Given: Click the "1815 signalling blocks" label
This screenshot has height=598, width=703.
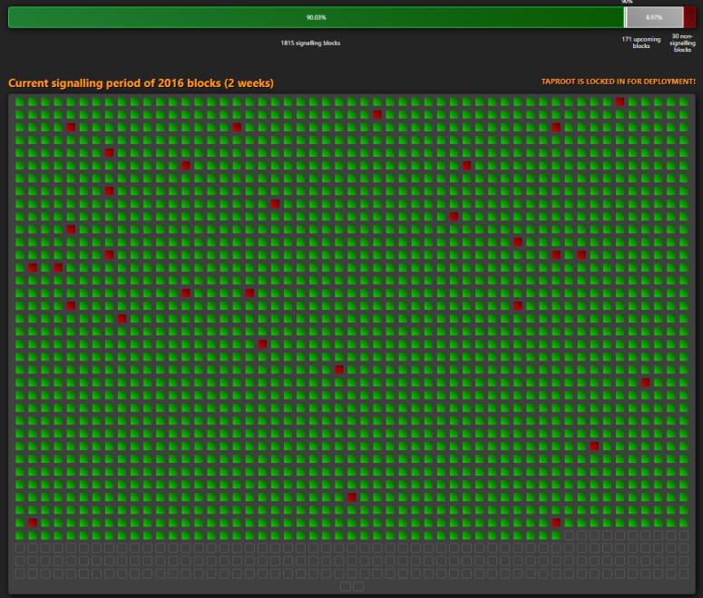Looking at the screenshot, I should click(x=310, y=43).
